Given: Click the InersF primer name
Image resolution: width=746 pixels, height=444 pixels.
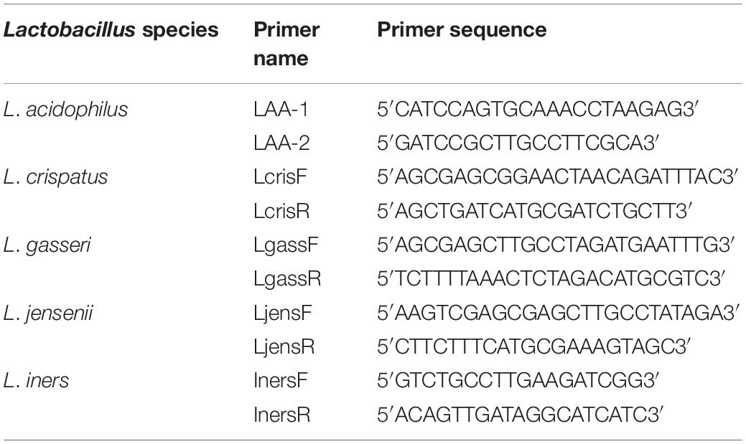Looking at the screenshot, I should pyautogui.click(x=281, y=381).
